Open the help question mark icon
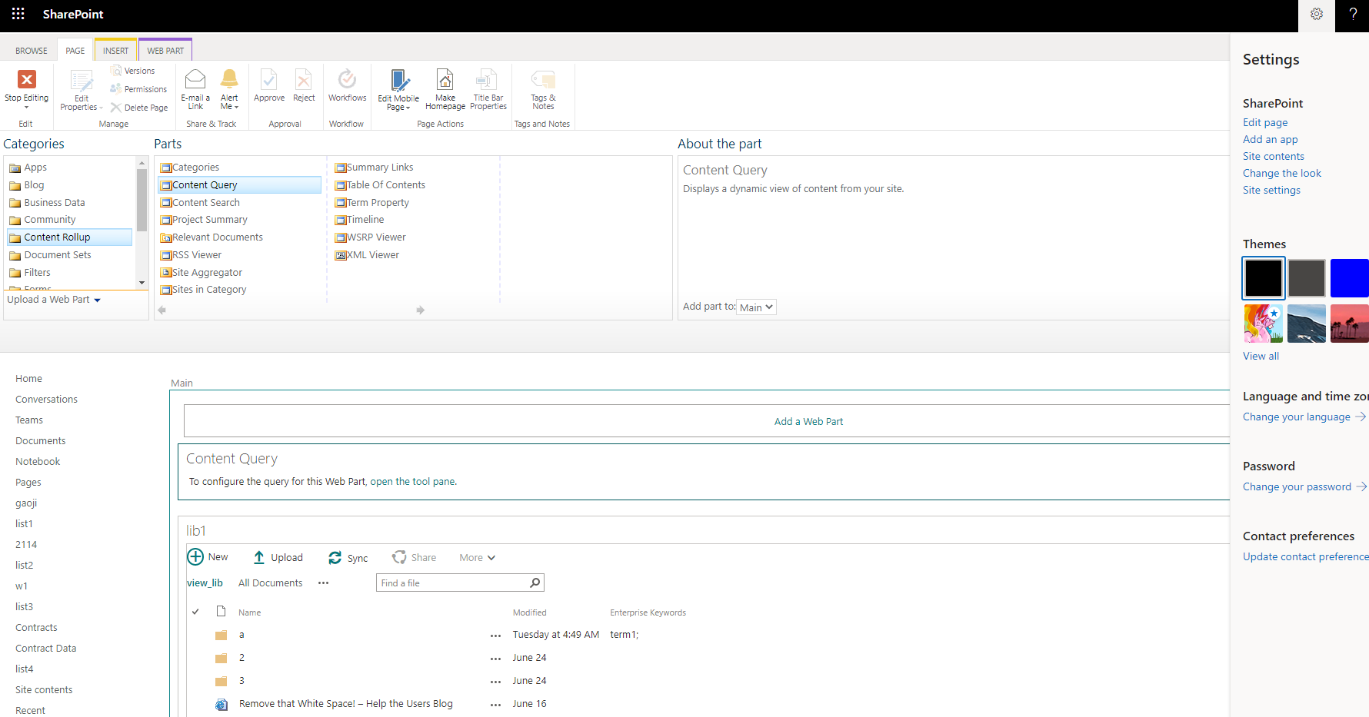 (x=1353, y=15)
